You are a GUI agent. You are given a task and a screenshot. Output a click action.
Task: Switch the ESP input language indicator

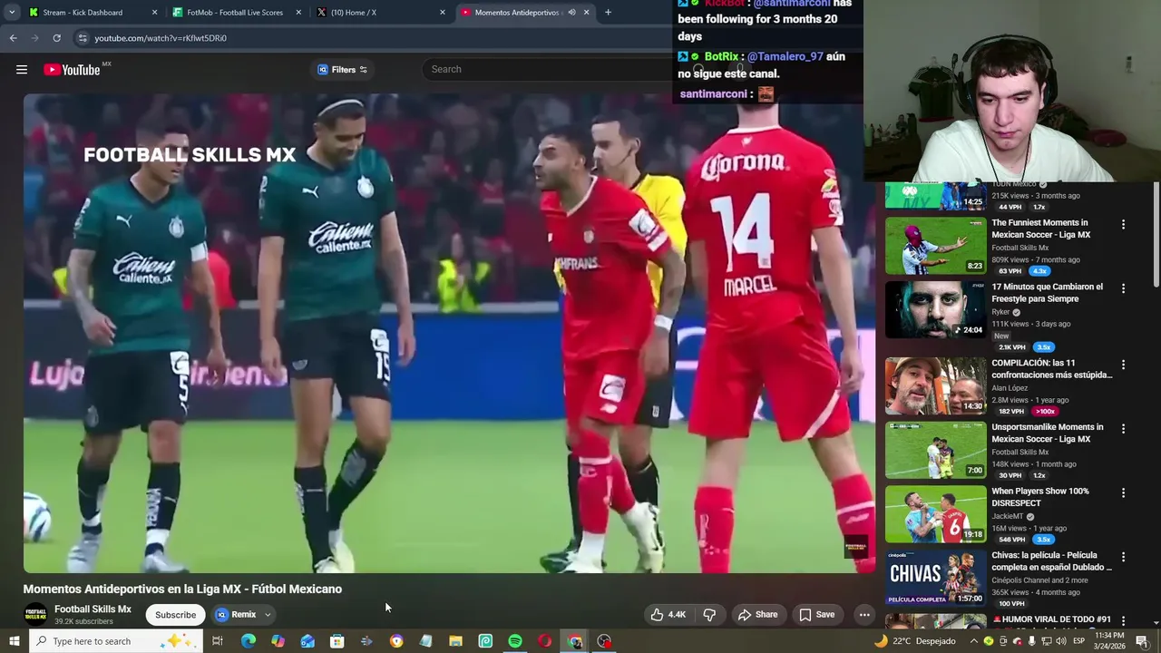tap(1079, 641)
